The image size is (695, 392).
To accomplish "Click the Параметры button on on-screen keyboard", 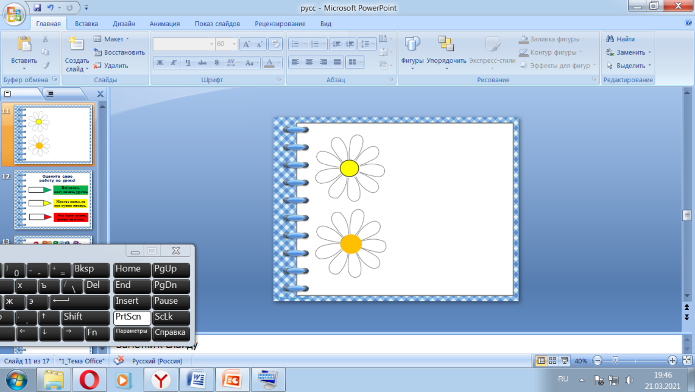I will [x=132, y=332].
